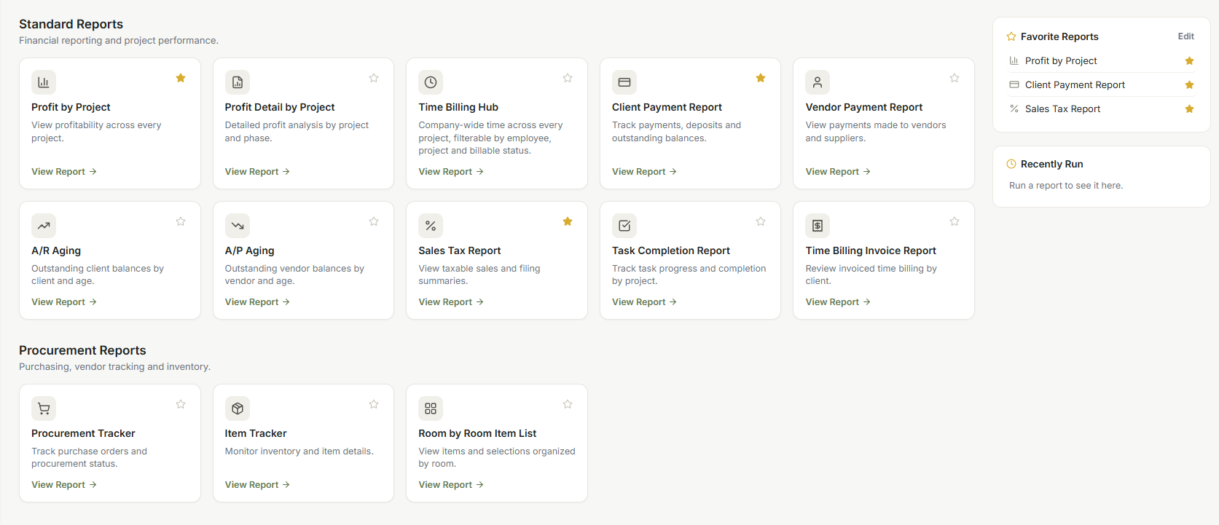Unstar Profit by Project in Favorite Reports panel

[x=1189, y=61]
